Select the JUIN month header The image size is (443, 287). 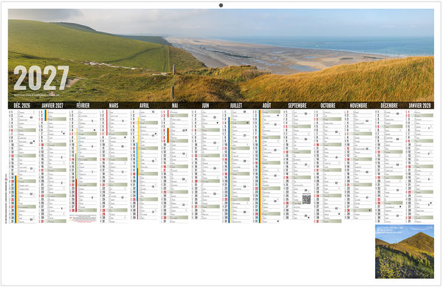coord(205,106)
